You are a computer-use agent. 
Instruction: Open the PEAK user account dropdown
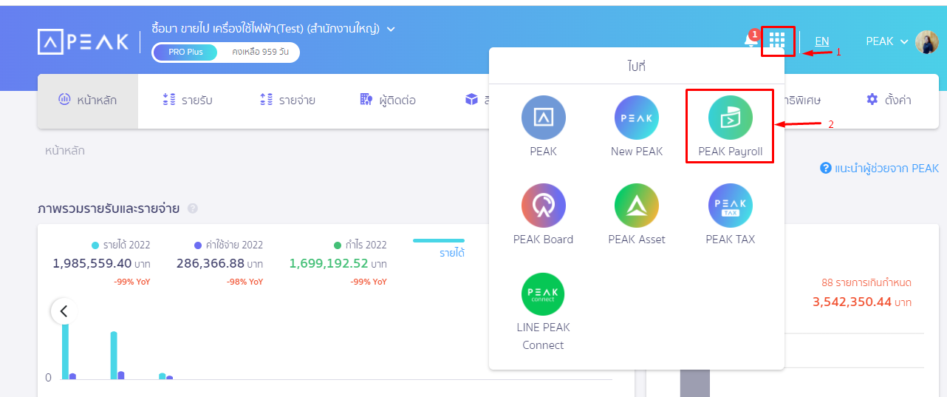coord(886,41)
